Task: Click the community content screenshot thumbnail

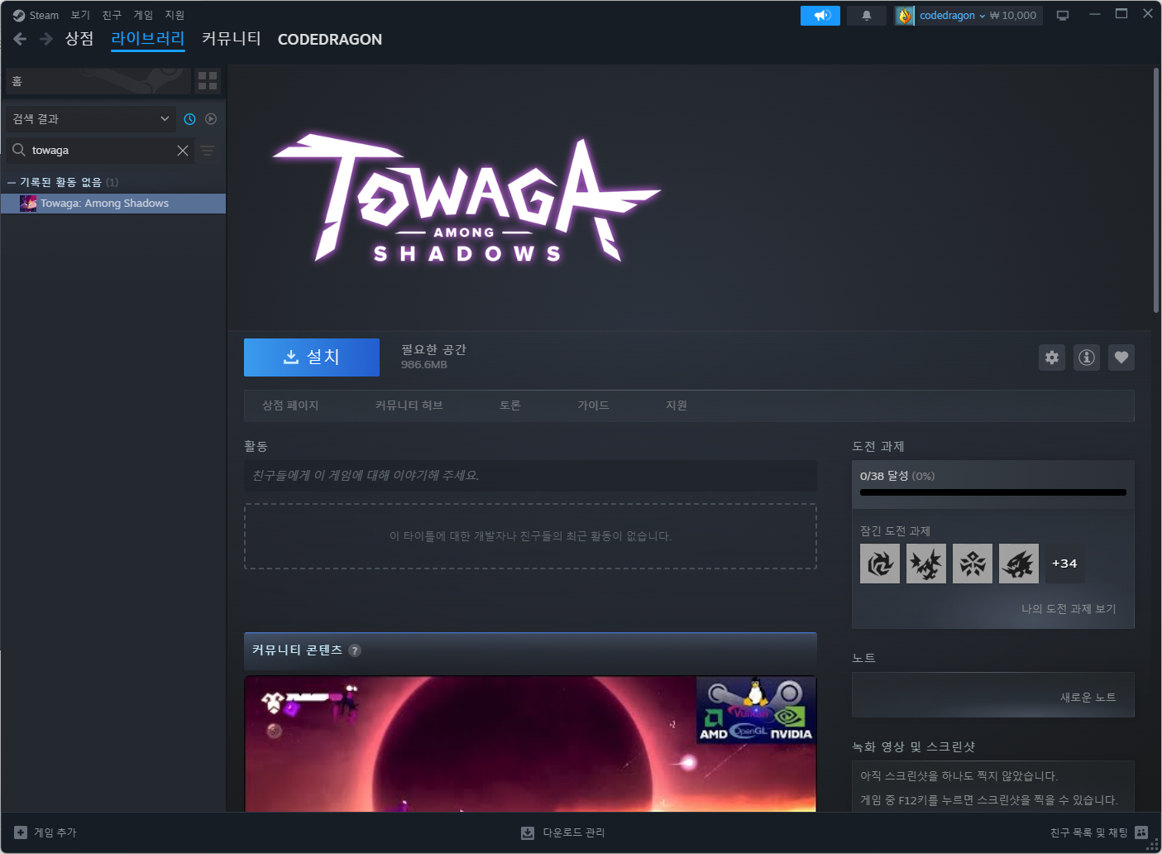Action: point(530,744)
